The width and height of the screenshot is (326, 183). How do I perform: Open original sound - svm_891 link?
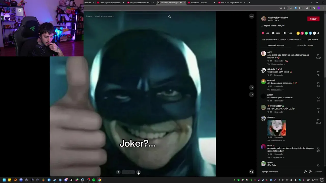[274, 26]
